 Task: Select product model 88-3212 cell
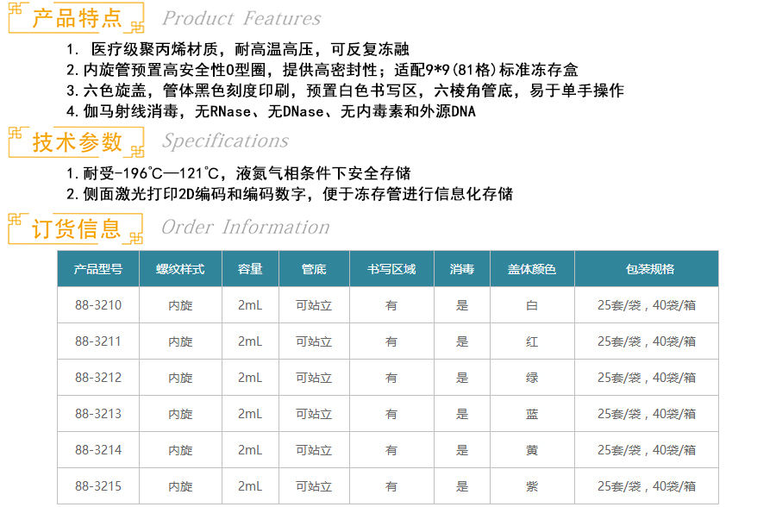[98, 378]
